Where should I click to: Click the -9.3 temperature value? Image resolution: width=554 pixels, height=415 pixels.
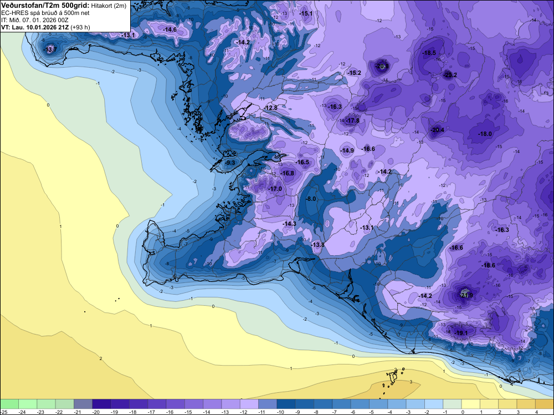pos(230,163)
